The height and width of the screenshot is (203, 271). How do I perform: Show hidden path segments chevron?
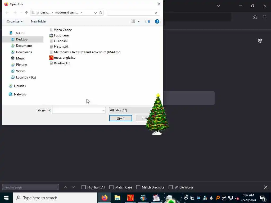(38, 13)
